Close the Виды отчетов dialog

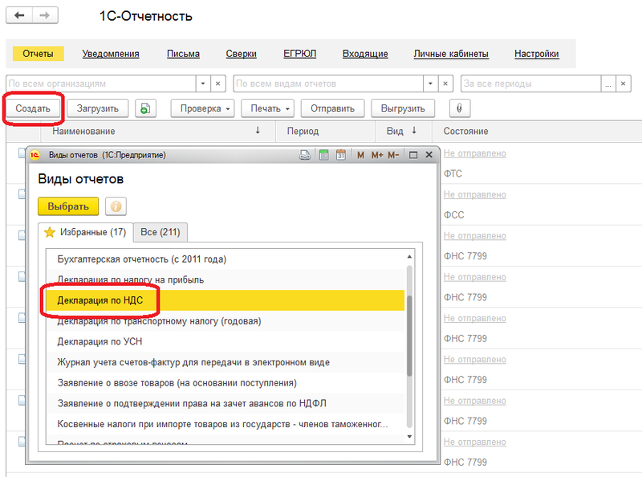[429, 155]
